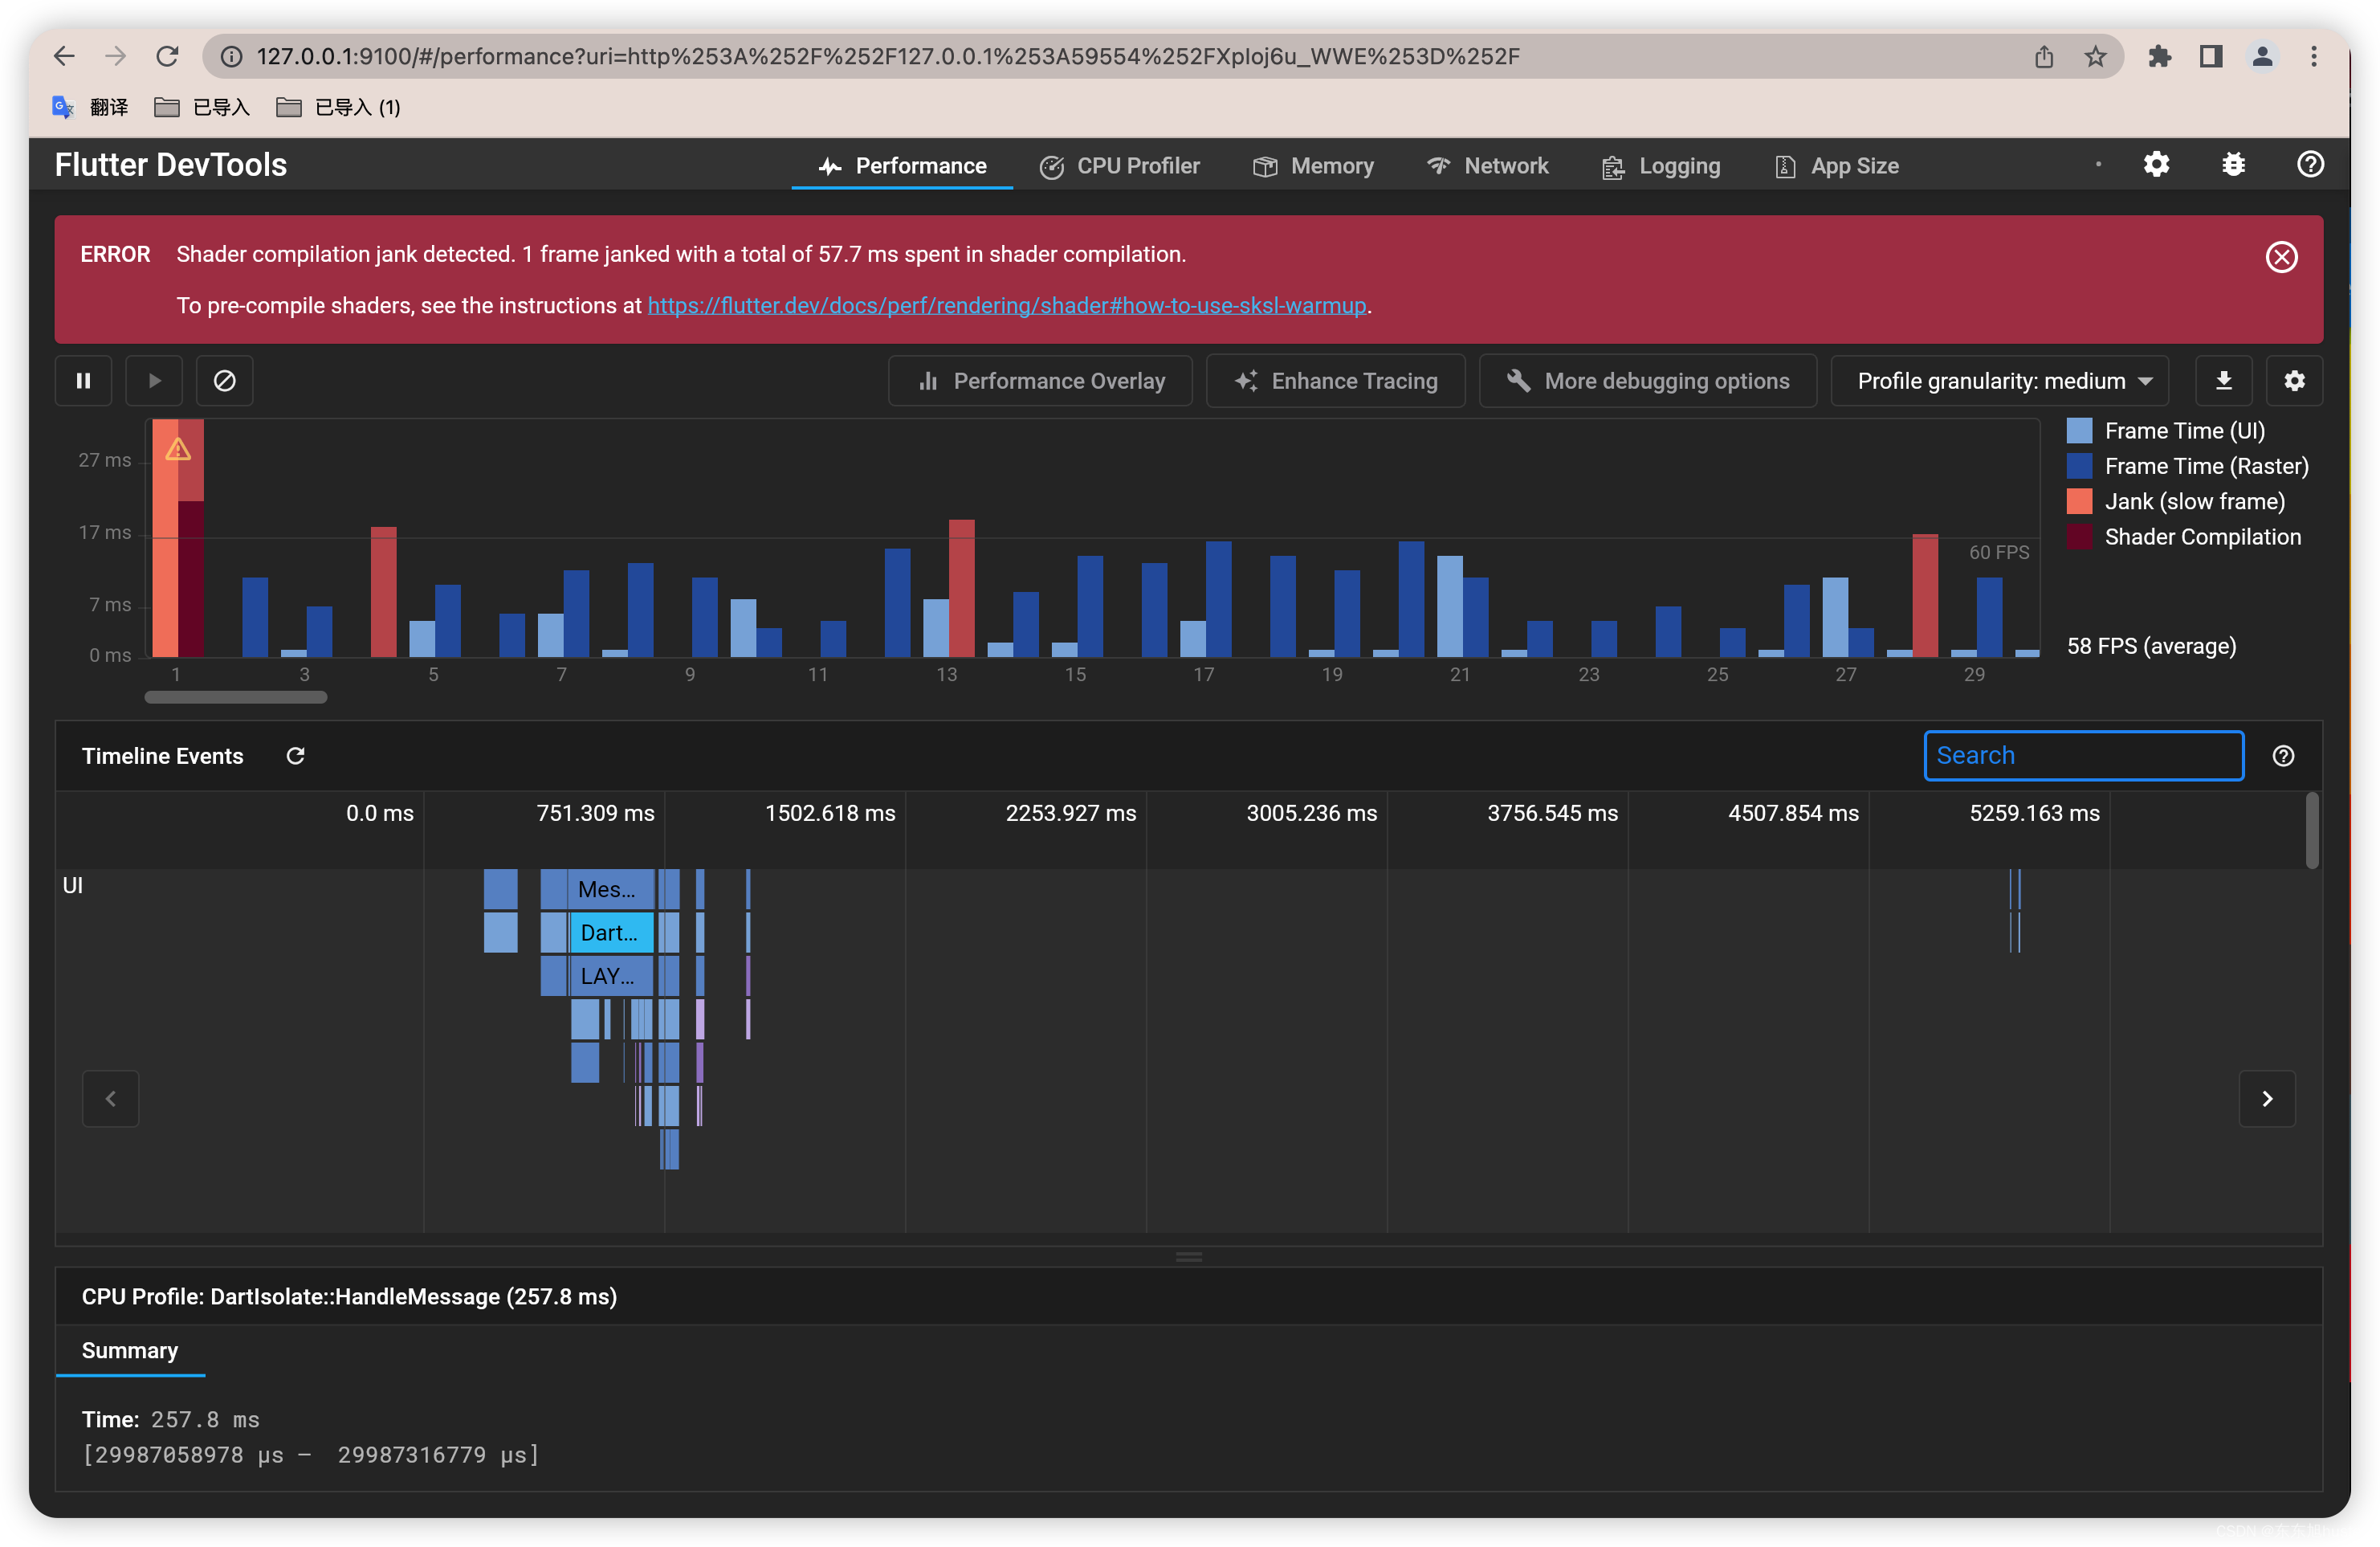Select the red jank bar at frame 13

(962, 588)
